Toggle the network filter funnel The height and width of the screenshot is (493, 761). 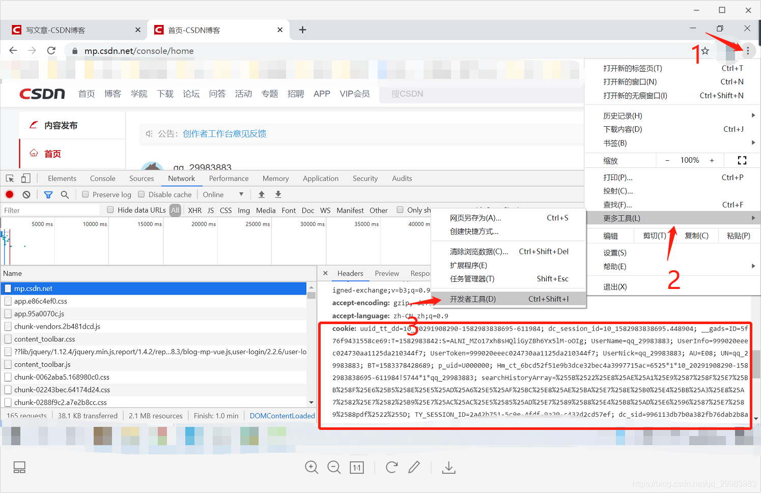(48, 194)
